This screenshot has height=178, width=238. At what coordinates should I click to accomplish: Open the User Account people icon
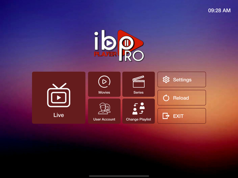click(104, 108)
